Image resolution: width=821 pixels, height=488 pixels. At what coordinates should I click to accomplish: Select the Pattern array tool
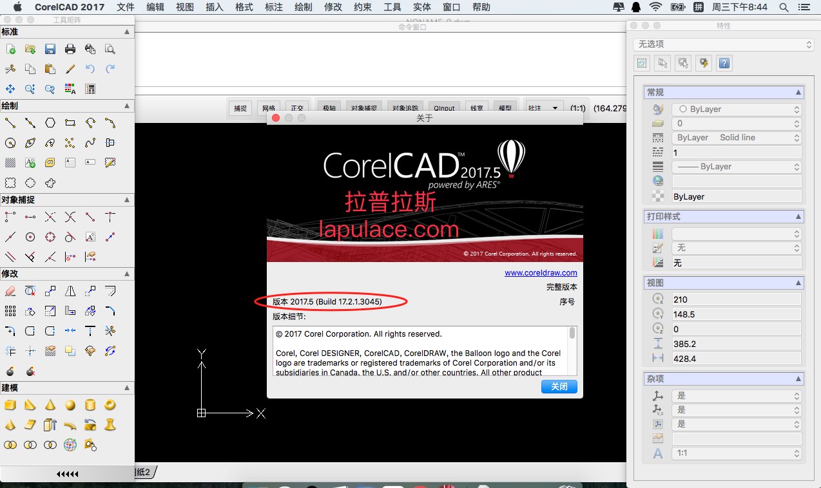pyautogui.click(x=10, y=312)
